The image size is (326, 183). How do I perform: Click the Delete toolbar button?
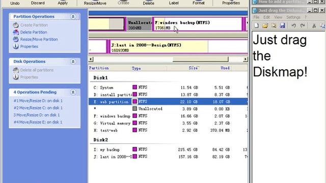pyautogui.click(x=148, y=3)
